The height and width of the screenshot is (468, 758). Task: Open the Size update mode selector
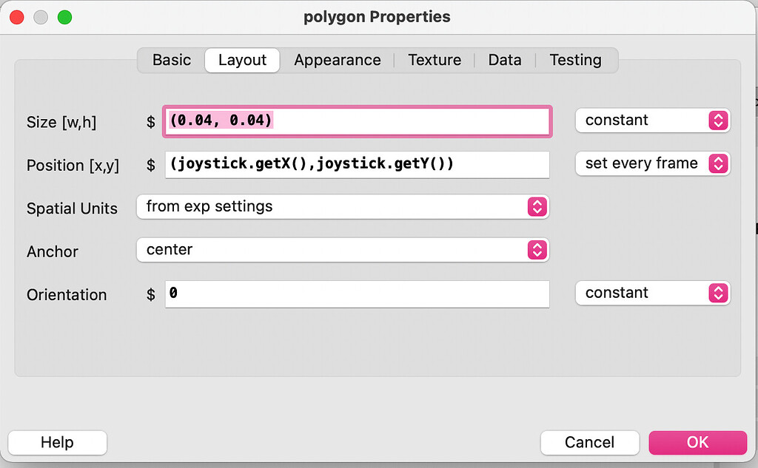[x=652, y=120]
